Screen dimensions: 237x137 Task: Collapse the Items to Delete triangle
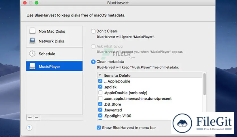[100, 75]
